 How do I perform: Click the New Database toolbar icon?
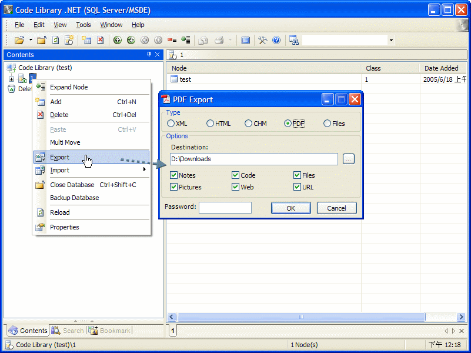tap(69, 40)
